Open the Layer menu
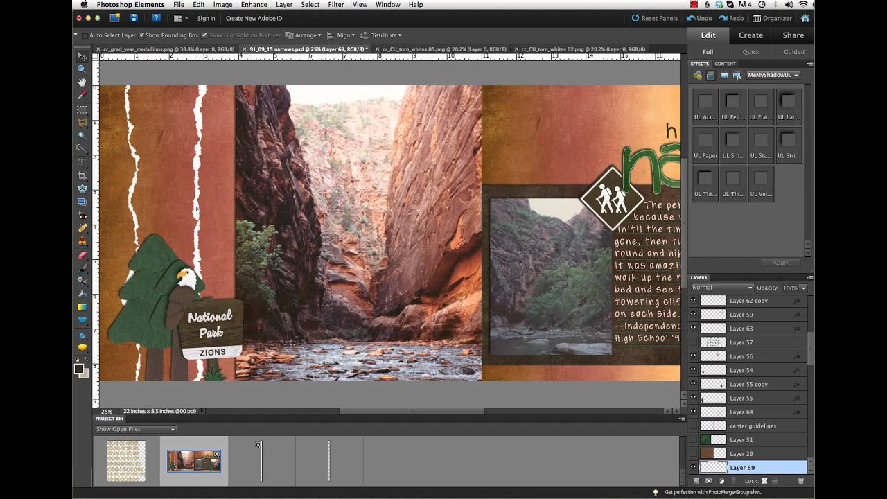 pyautogui.click(x=284, y=5)
